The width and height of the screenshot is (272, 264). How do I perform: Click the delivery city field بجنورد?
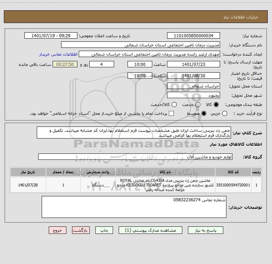[194, 95]
